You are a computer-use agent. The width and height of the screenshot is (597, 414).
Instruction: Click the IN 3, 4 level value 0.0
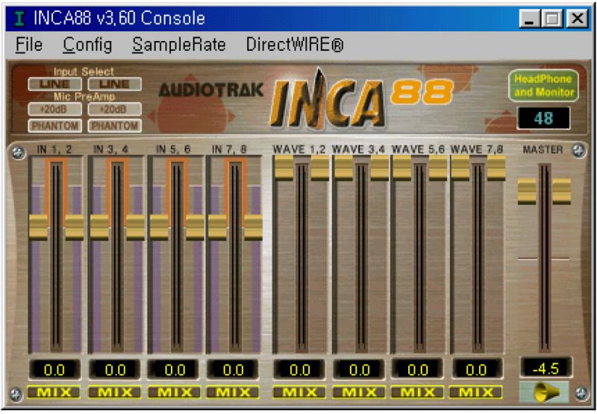click(115, 369)
